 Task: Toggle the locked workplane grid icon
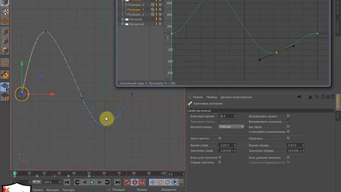pos(5,87)
